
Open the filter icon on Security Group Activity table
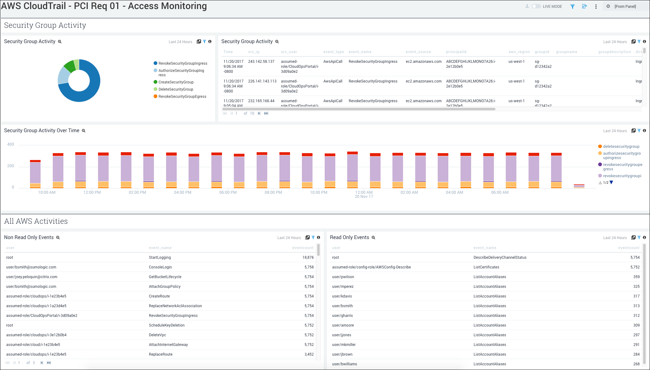[639, 42]
